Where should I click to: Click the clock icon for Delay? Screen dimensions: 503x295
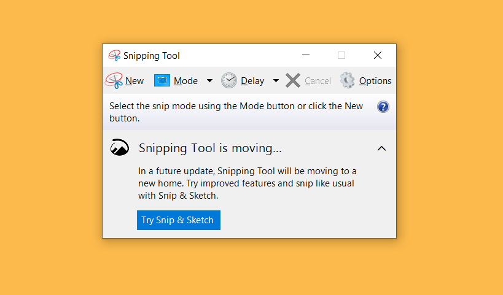click(x=228, y=80)
